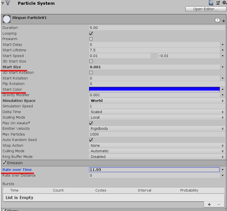The image size is (227, 211).
Task: Click the blue Start Color swatch
Action: click(154, 89)
